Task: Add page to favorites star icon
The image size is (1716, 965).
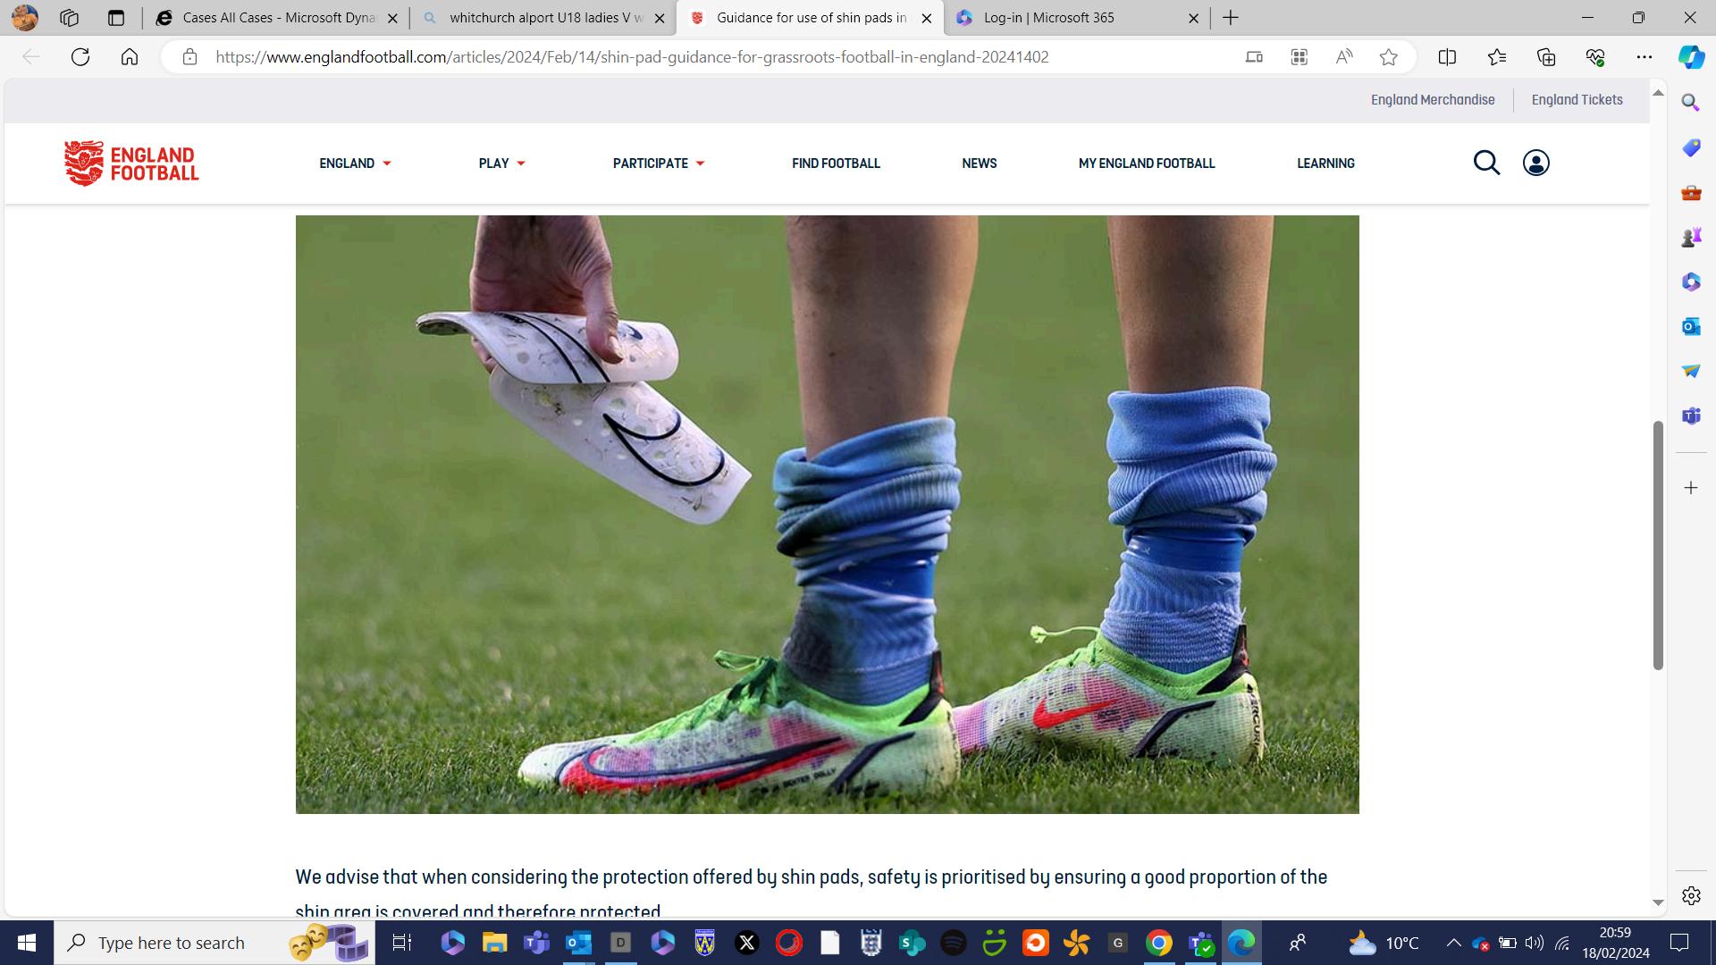Action: tap(1388, 57)
